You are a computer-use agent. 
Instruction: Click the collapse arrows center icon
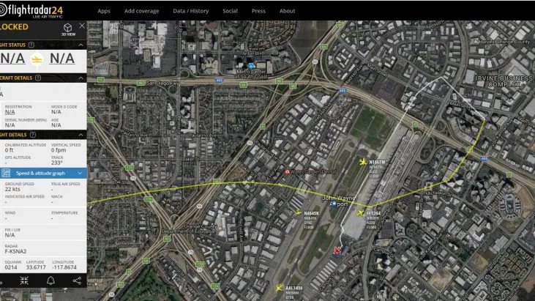point(24,280)
